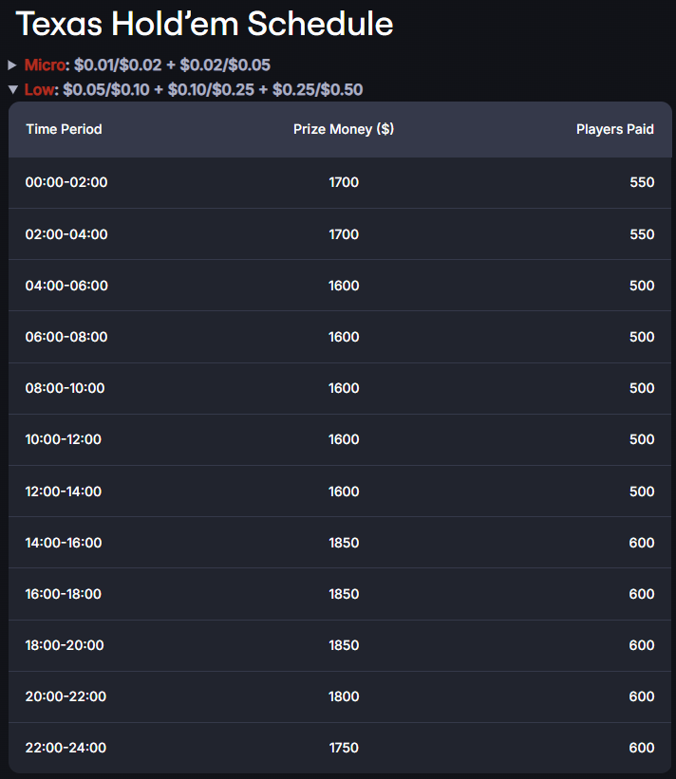
Task: Click the 10:00-12:00 time period cell
Action: [63, 439]
